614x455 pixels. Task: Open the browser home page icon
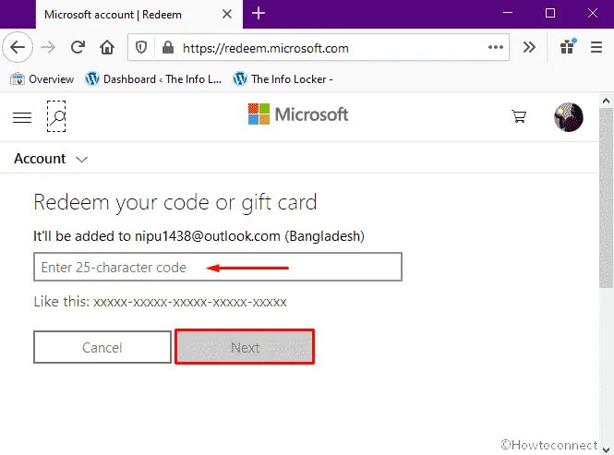(x=107, y=48)
